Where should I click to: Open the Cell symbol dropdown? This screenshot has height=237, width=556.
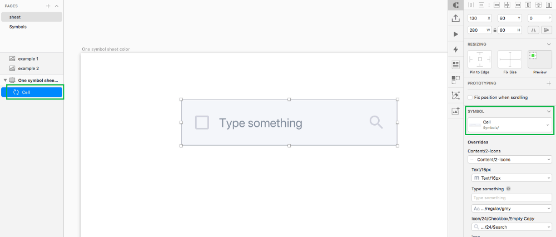[x=509, y=125]
